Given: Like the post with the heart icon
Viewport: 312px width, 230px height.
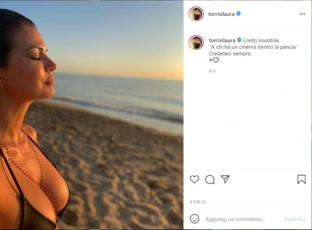Looking at the screenshot, I should click(194, 179).
